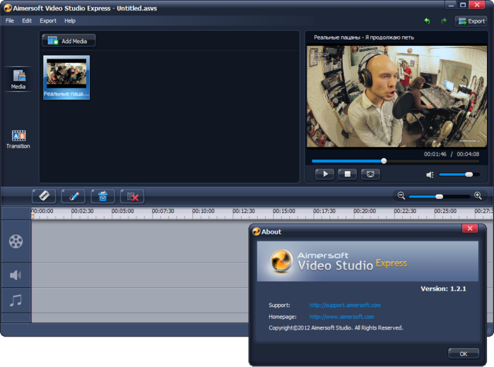
Task: Click the green Undo arrow
Action: [x=427, y=21]
